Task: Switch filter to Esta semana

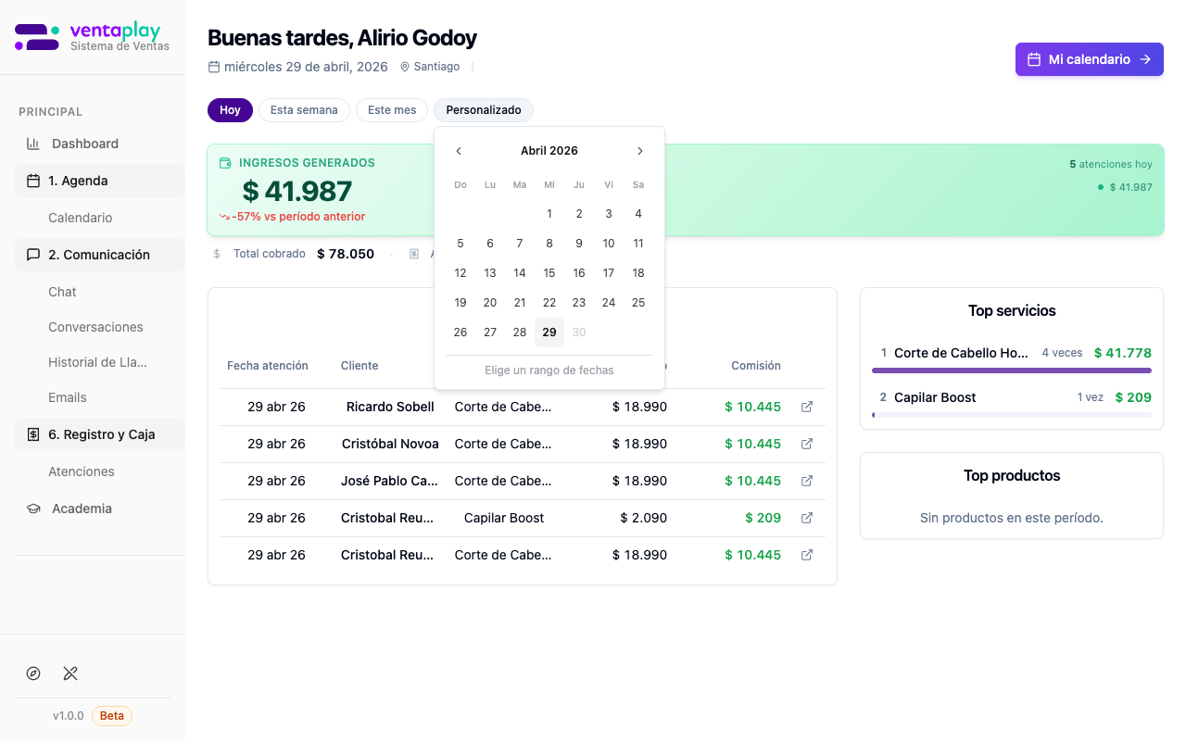Action: (304, 110)
